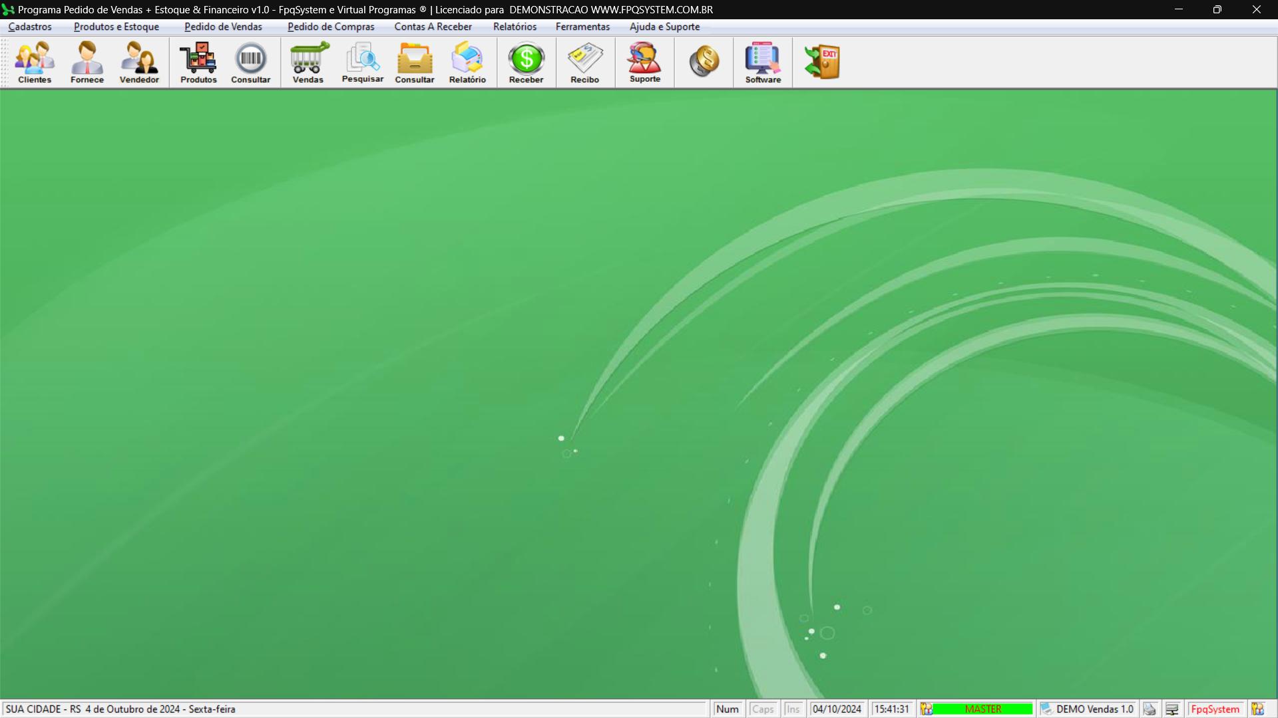Open the Pesquisar search orders icon
The width and height of the screenshot is (1278, 718).
click(363, 62)
